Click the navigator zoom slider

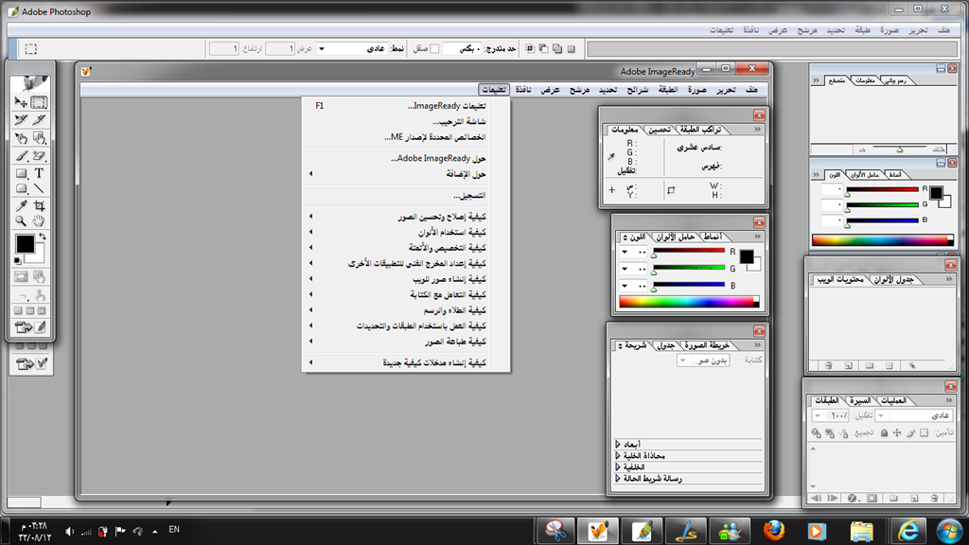900,149
